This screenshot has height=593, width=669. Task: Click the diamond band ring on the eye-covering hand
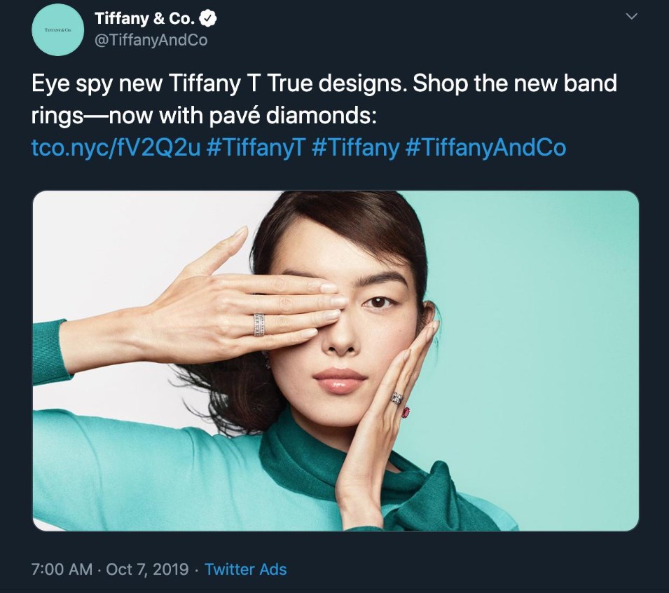click(x=259, y=325)
